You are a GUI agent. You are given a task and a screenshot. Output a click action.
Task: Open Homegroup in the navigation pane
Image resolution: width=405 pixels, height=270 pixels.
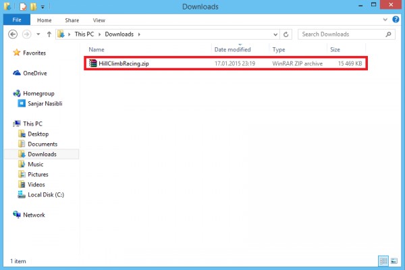point(38,94)
